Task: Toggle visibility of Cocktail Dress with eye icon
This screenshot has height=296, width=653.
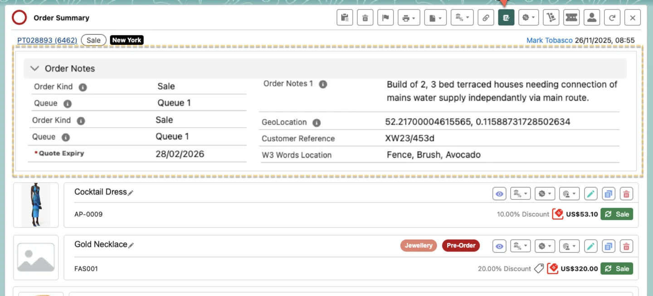Action: (499, 194)
